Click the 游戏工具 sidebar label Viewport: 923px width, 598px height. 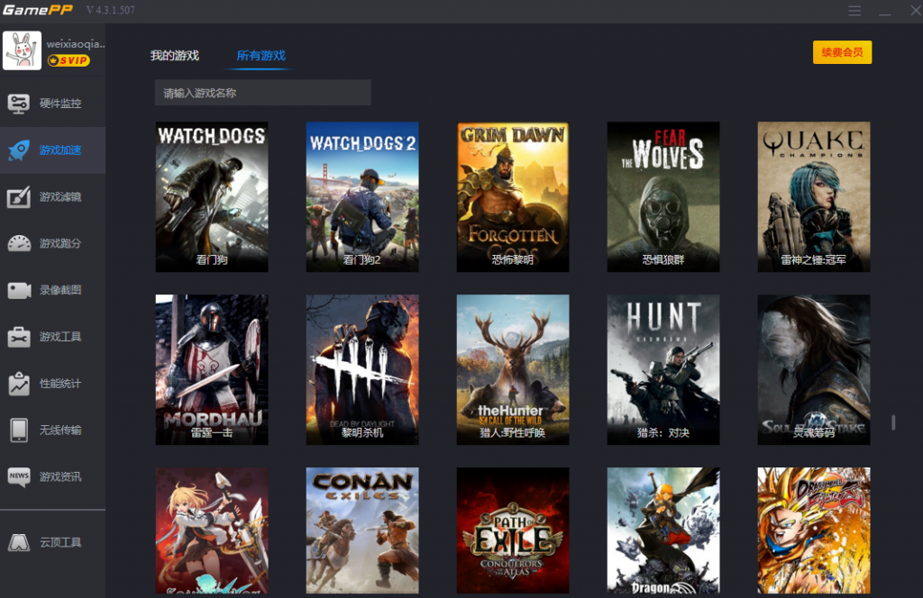click(60, 337)
